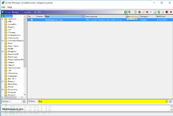This screenshot has width=173, height=116.
Task: Create a new script
Action: coord(155,12)
